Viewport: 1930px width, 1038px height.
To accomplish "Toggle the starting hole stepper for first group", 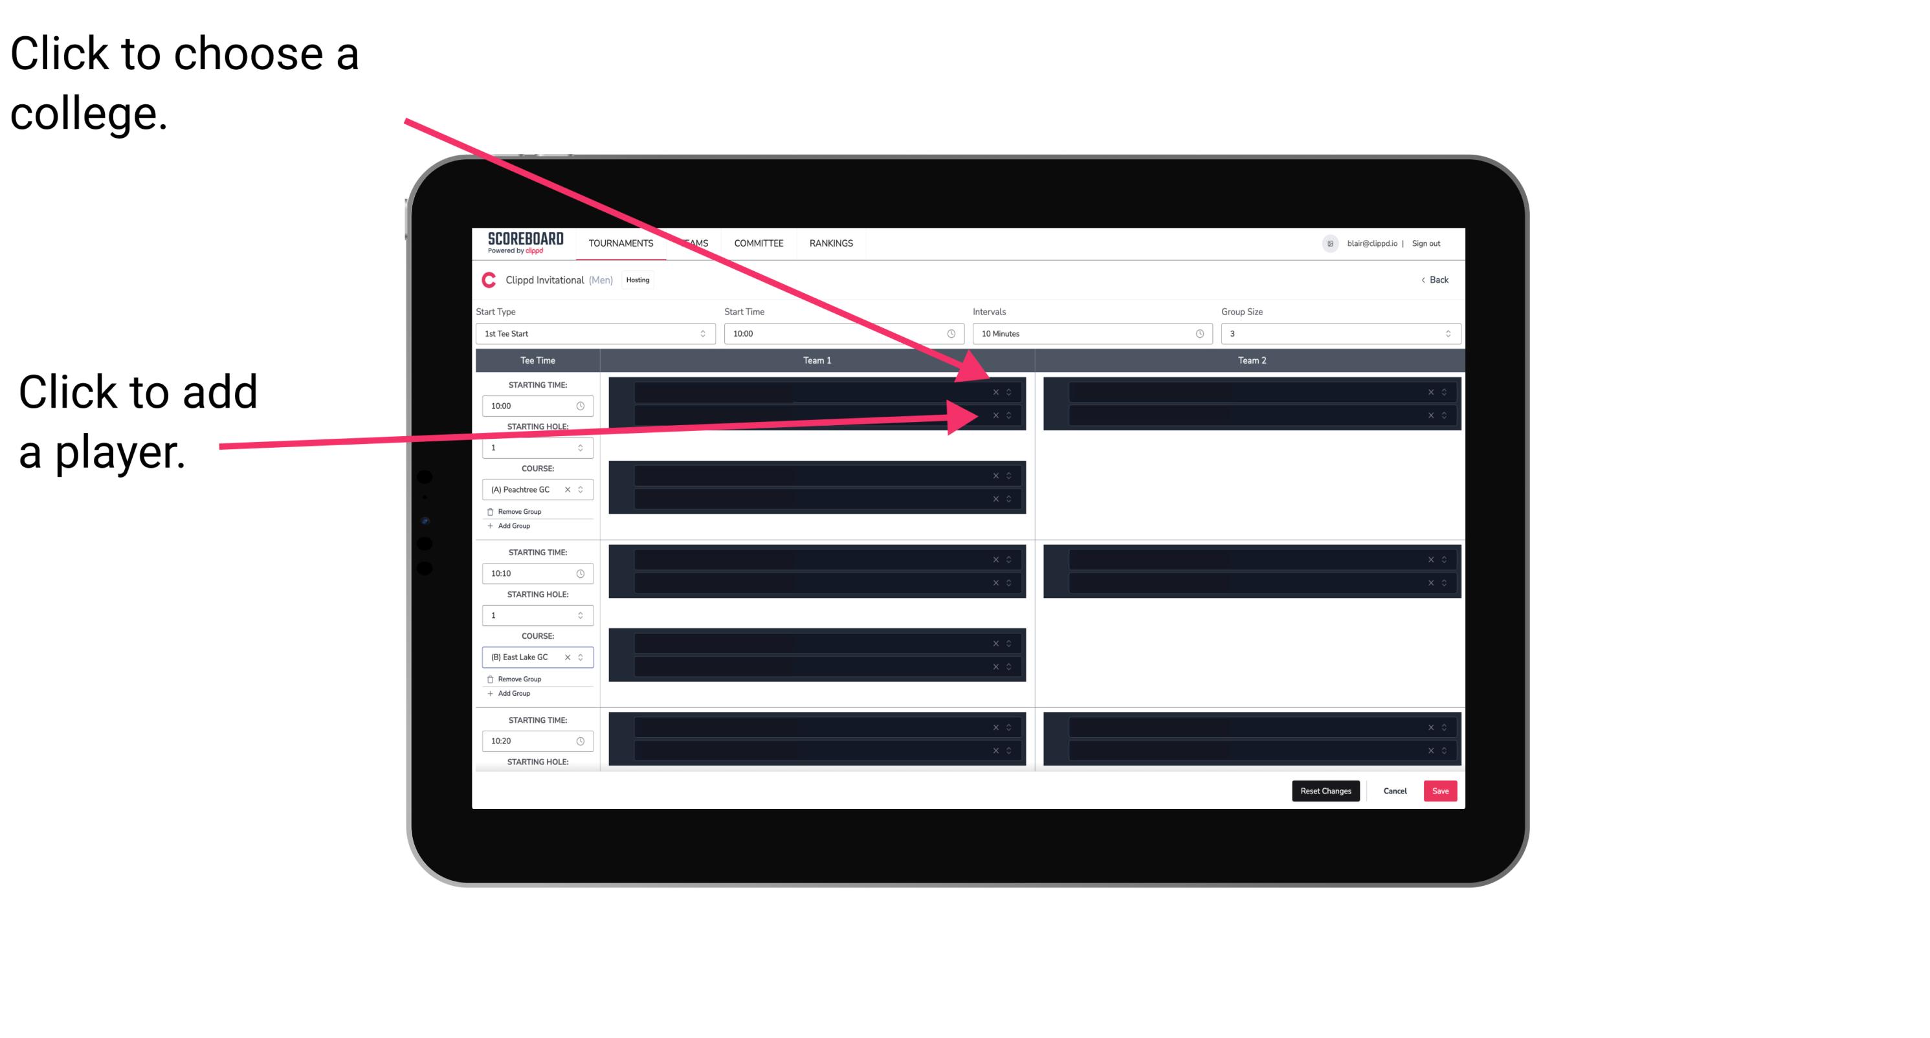I will pos(583,447).
